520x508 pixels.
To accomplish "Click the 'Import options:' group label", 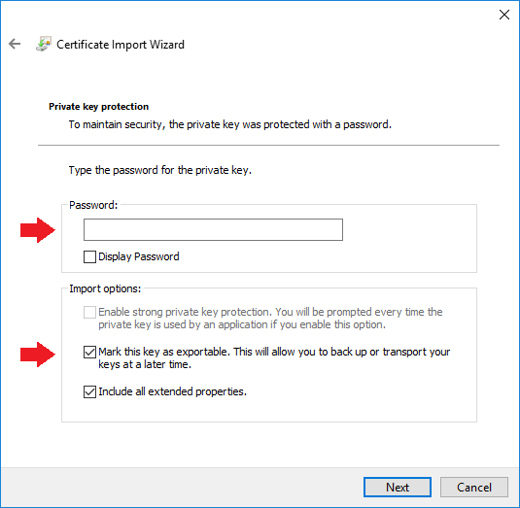I will (105, 288).
